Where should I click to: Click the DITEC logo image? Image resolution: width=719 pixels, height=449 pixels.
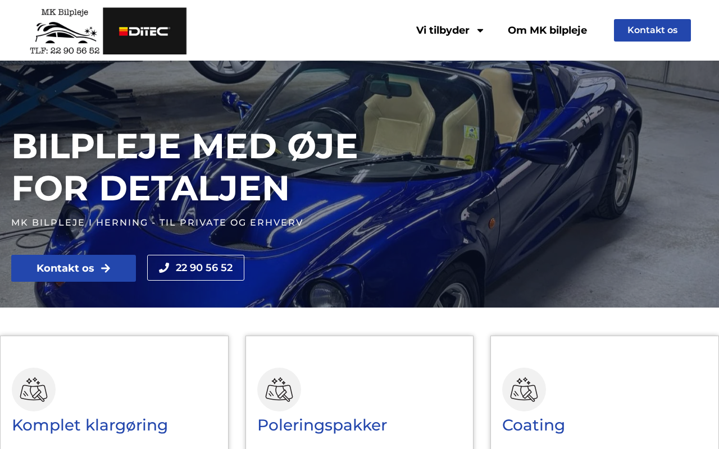click(145, 31)
